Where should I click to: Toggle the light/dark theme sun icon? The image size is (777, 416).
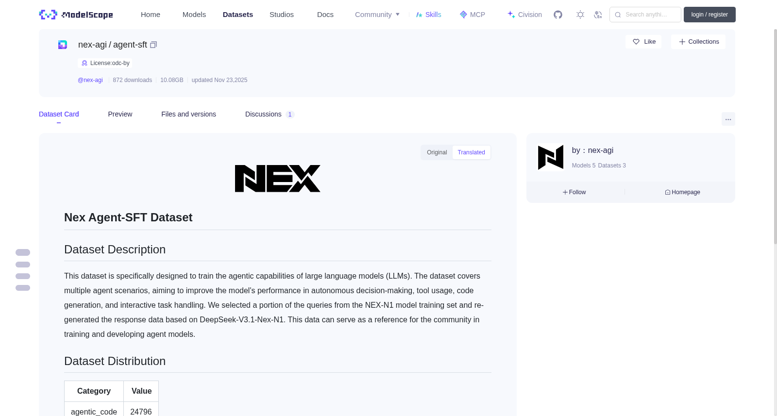coord(580,15)
